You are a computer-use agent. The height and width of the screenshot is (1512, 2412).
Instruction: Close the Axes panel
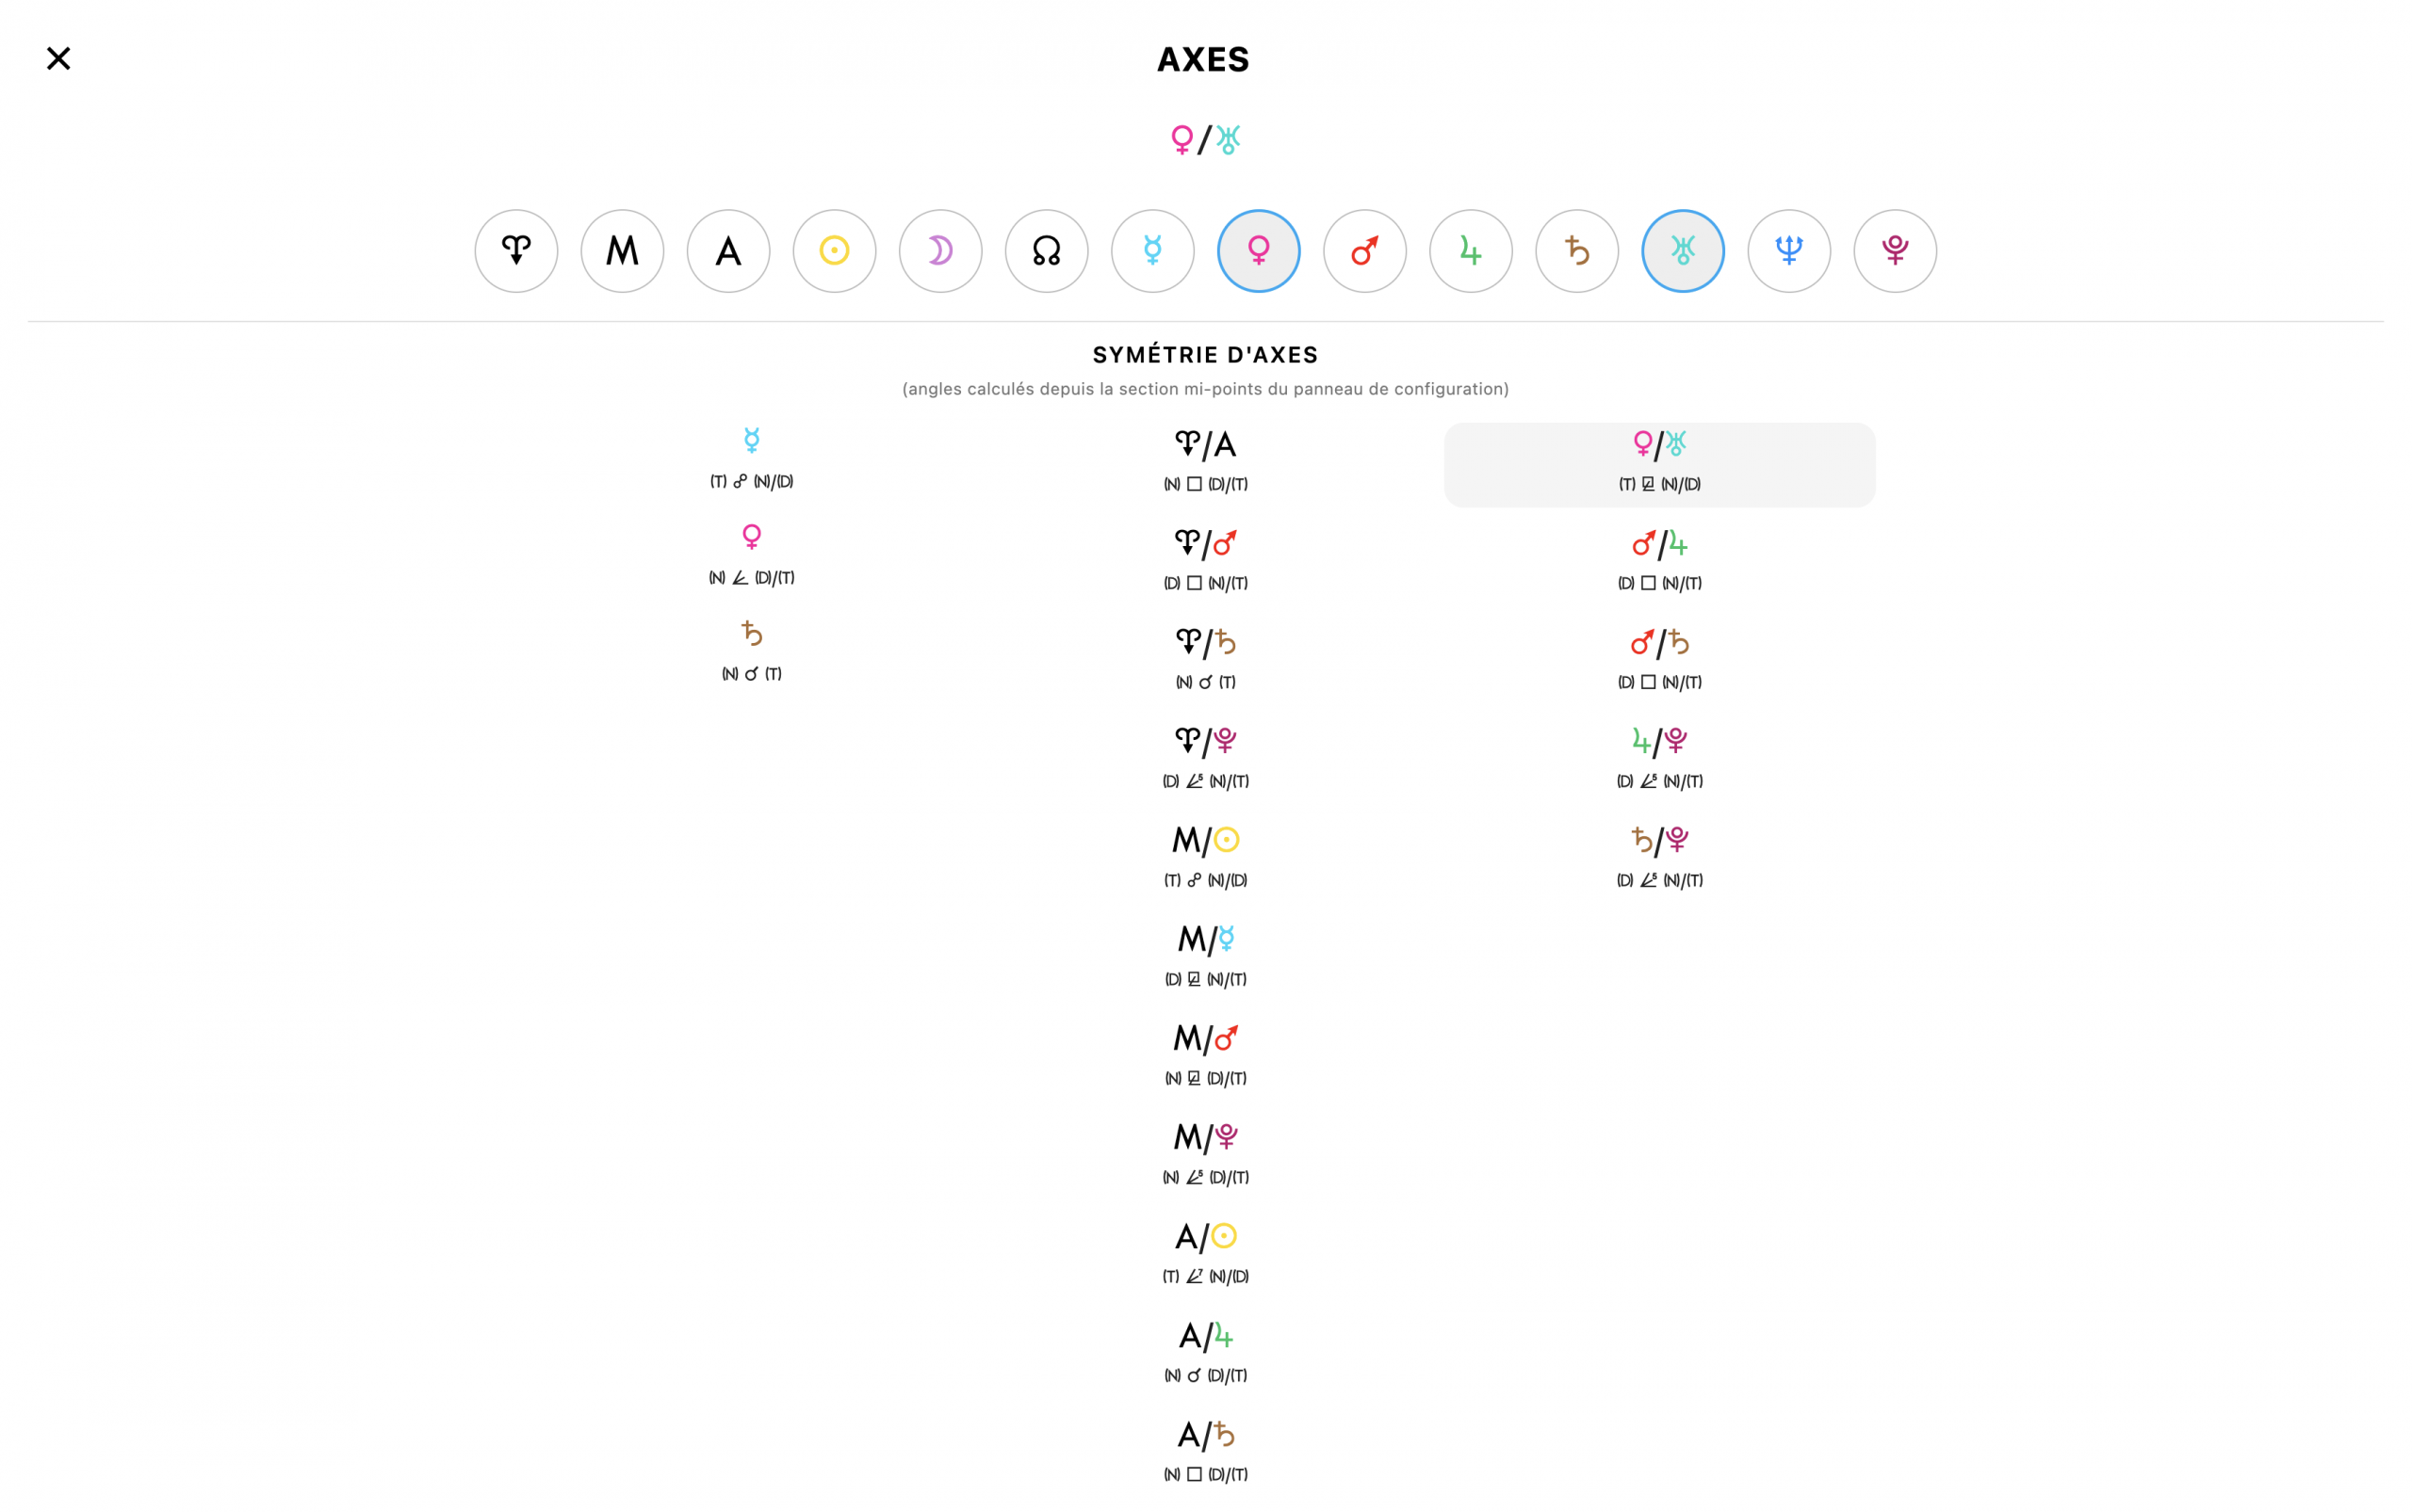pyautogui.click(x=58, y=59)
